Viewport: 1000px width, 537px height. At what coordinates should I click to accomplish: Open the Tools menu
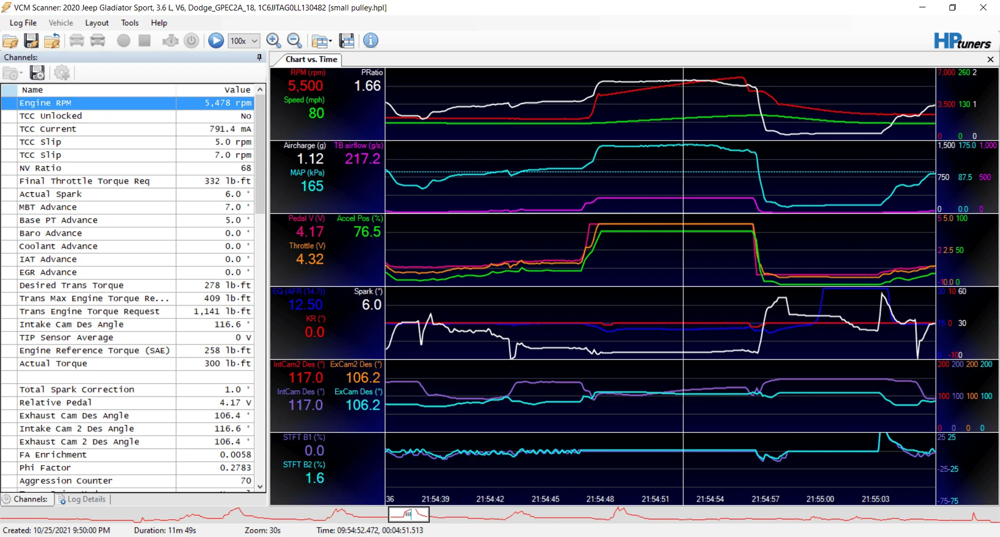coord(129,23)
